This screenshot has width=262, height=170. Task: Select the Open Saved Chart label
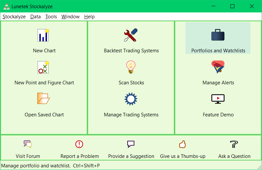click(x=44, y=115)
